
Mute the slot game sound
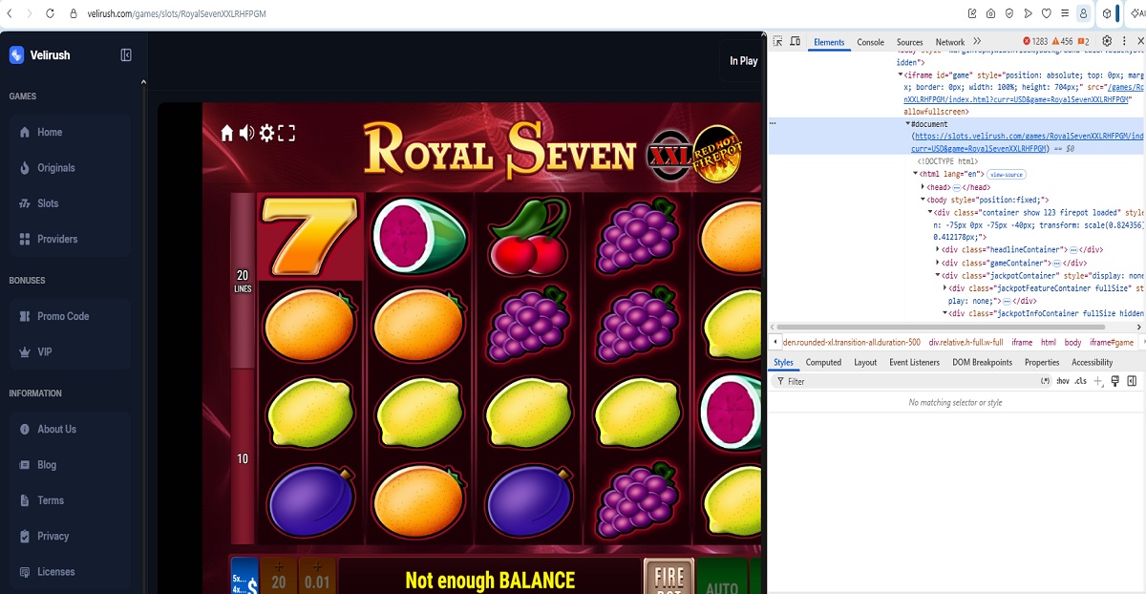246,133
